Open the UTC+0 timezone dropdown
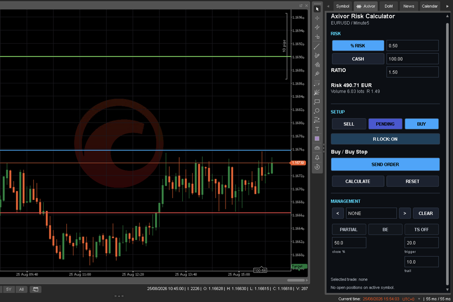The width and height of the screenshot is (453, 302). coord(411,299)
